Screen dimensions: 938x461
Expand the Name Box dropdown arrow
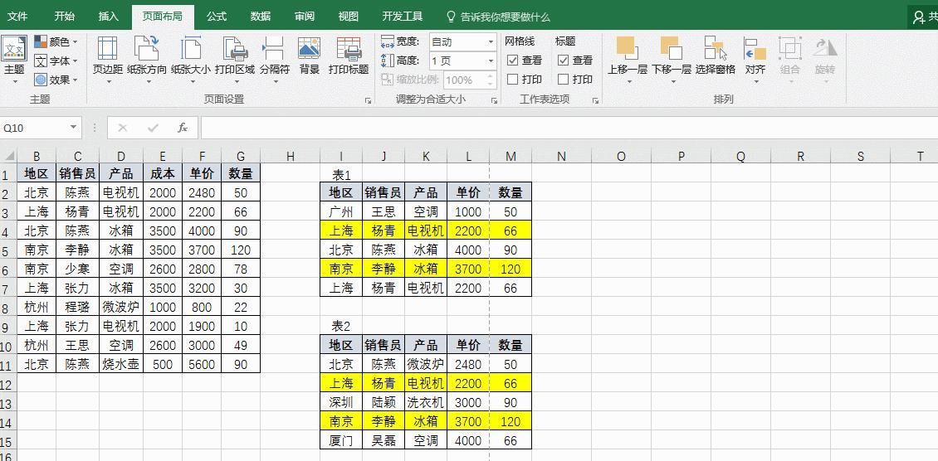73,128
